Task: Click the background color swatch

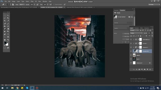Action: click(7, 44)
